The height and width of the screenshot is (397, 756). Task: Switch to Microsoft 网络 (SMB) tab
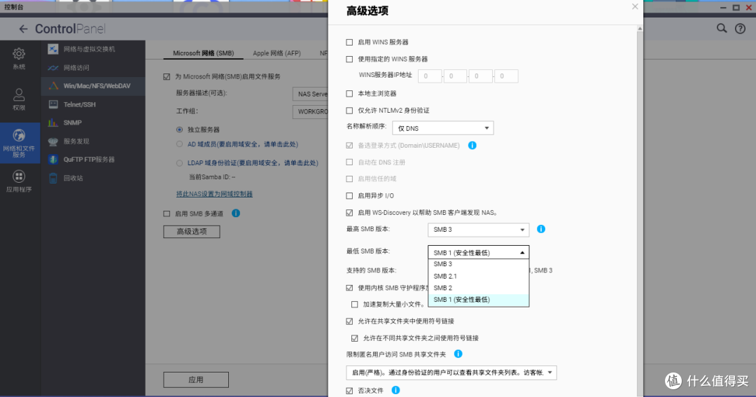tap(203, 53)
